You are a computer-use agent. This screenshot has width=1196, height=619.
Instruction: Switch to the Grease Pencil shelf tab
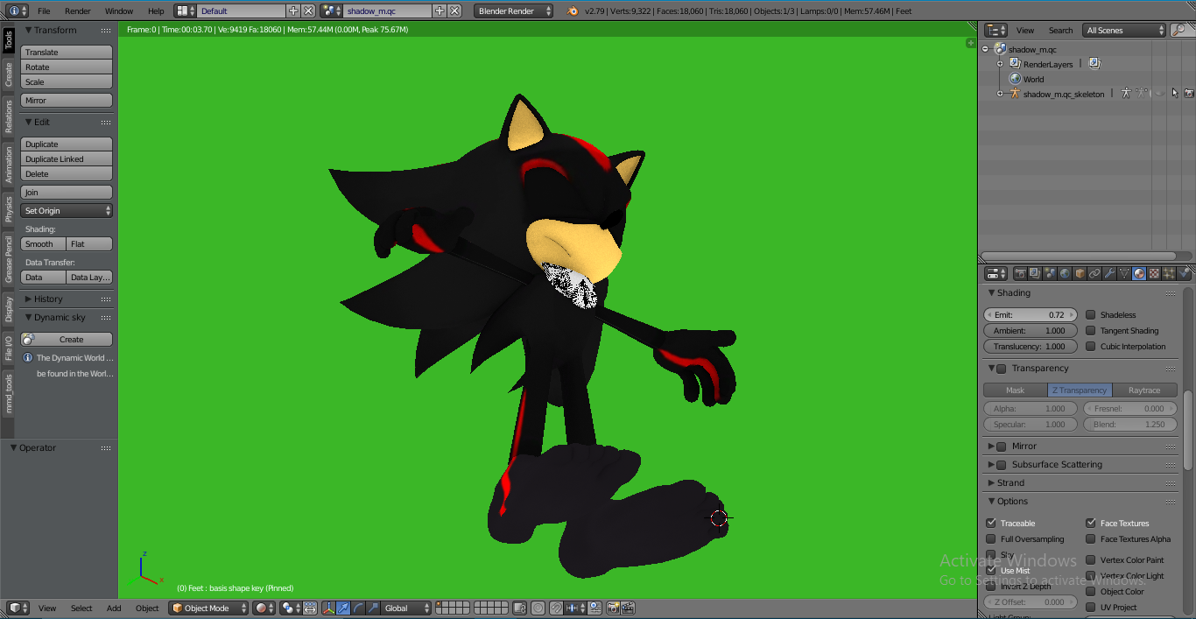coord(9,258)
